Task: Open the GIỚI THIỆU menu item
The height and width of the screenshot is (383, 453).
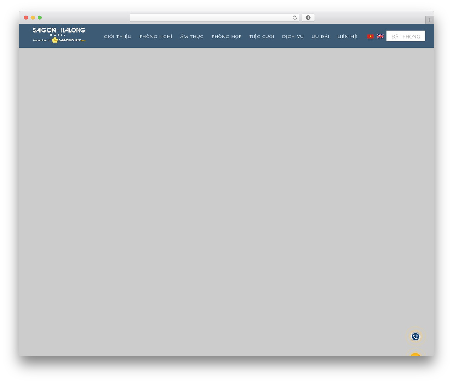Action: coord(117,36)
